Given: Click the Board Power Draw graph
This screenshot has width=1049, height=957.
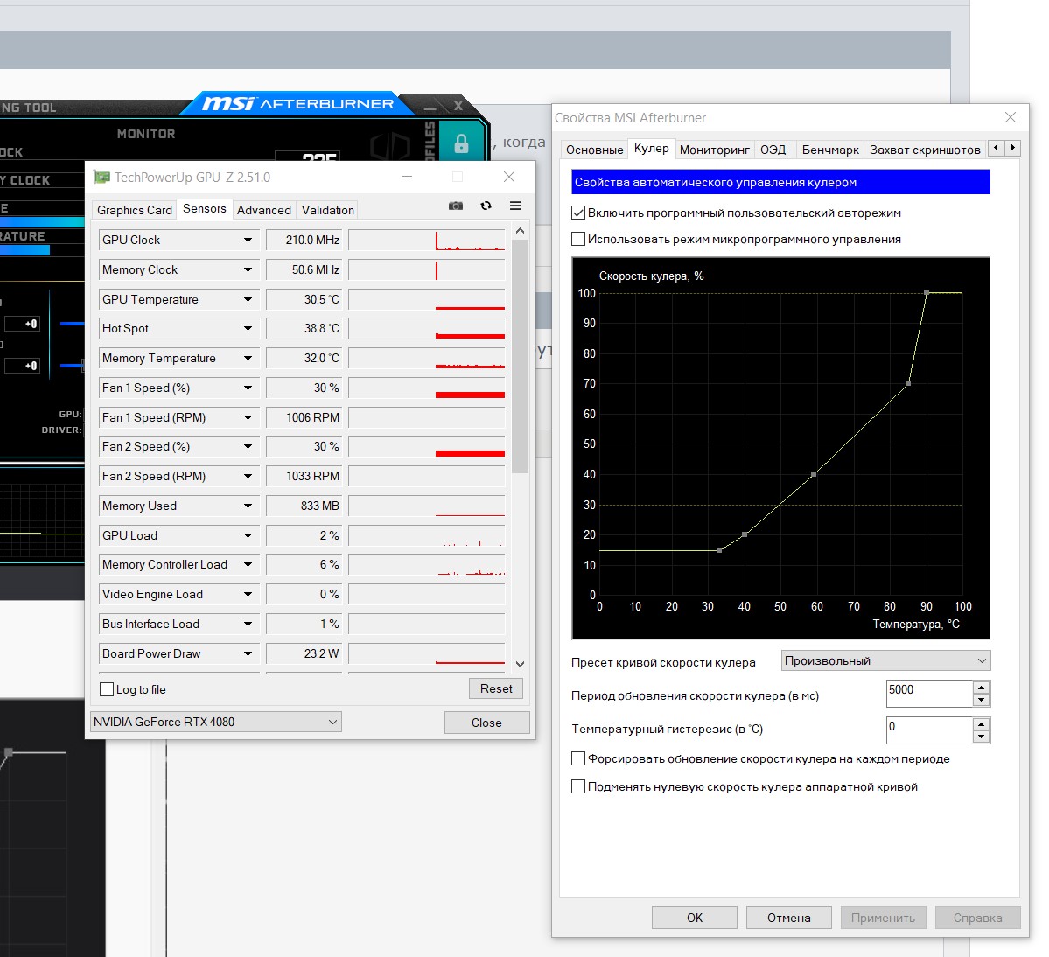Looking at the screenshot, I should pos(427,654).
